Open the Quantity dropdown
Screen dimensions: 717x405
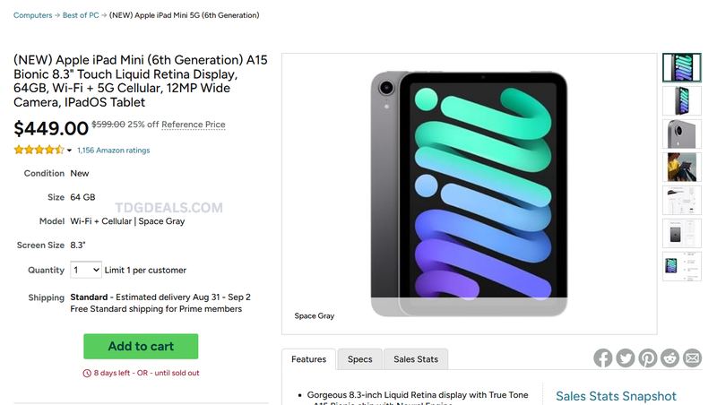pyautogui.click(x=86, y=270)
